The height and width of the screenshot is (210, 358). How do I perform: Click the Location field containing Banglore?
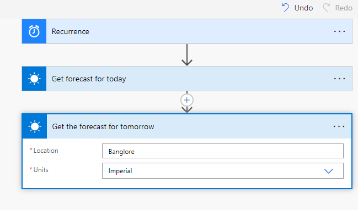[x=223, y=151]
